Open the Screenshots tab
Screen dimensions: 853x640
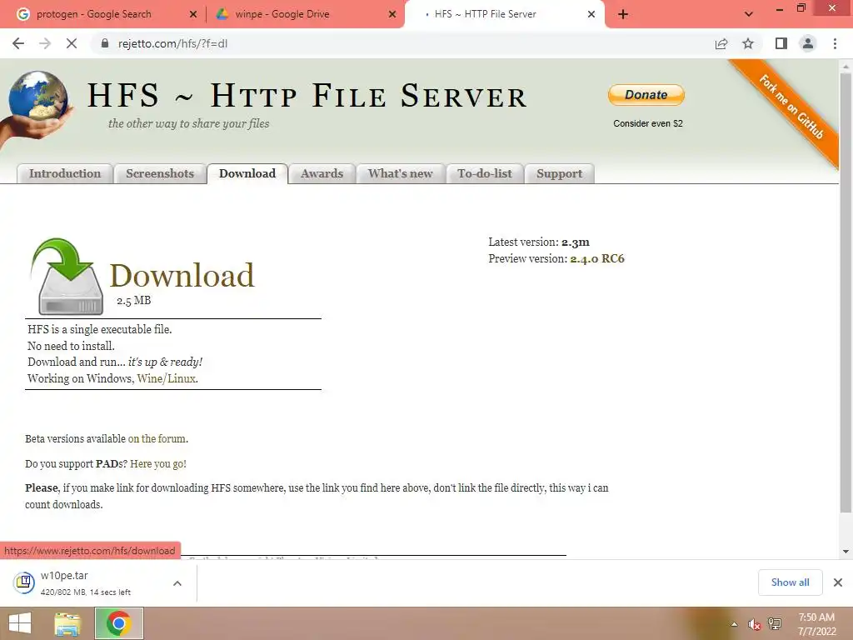[160, 173]
